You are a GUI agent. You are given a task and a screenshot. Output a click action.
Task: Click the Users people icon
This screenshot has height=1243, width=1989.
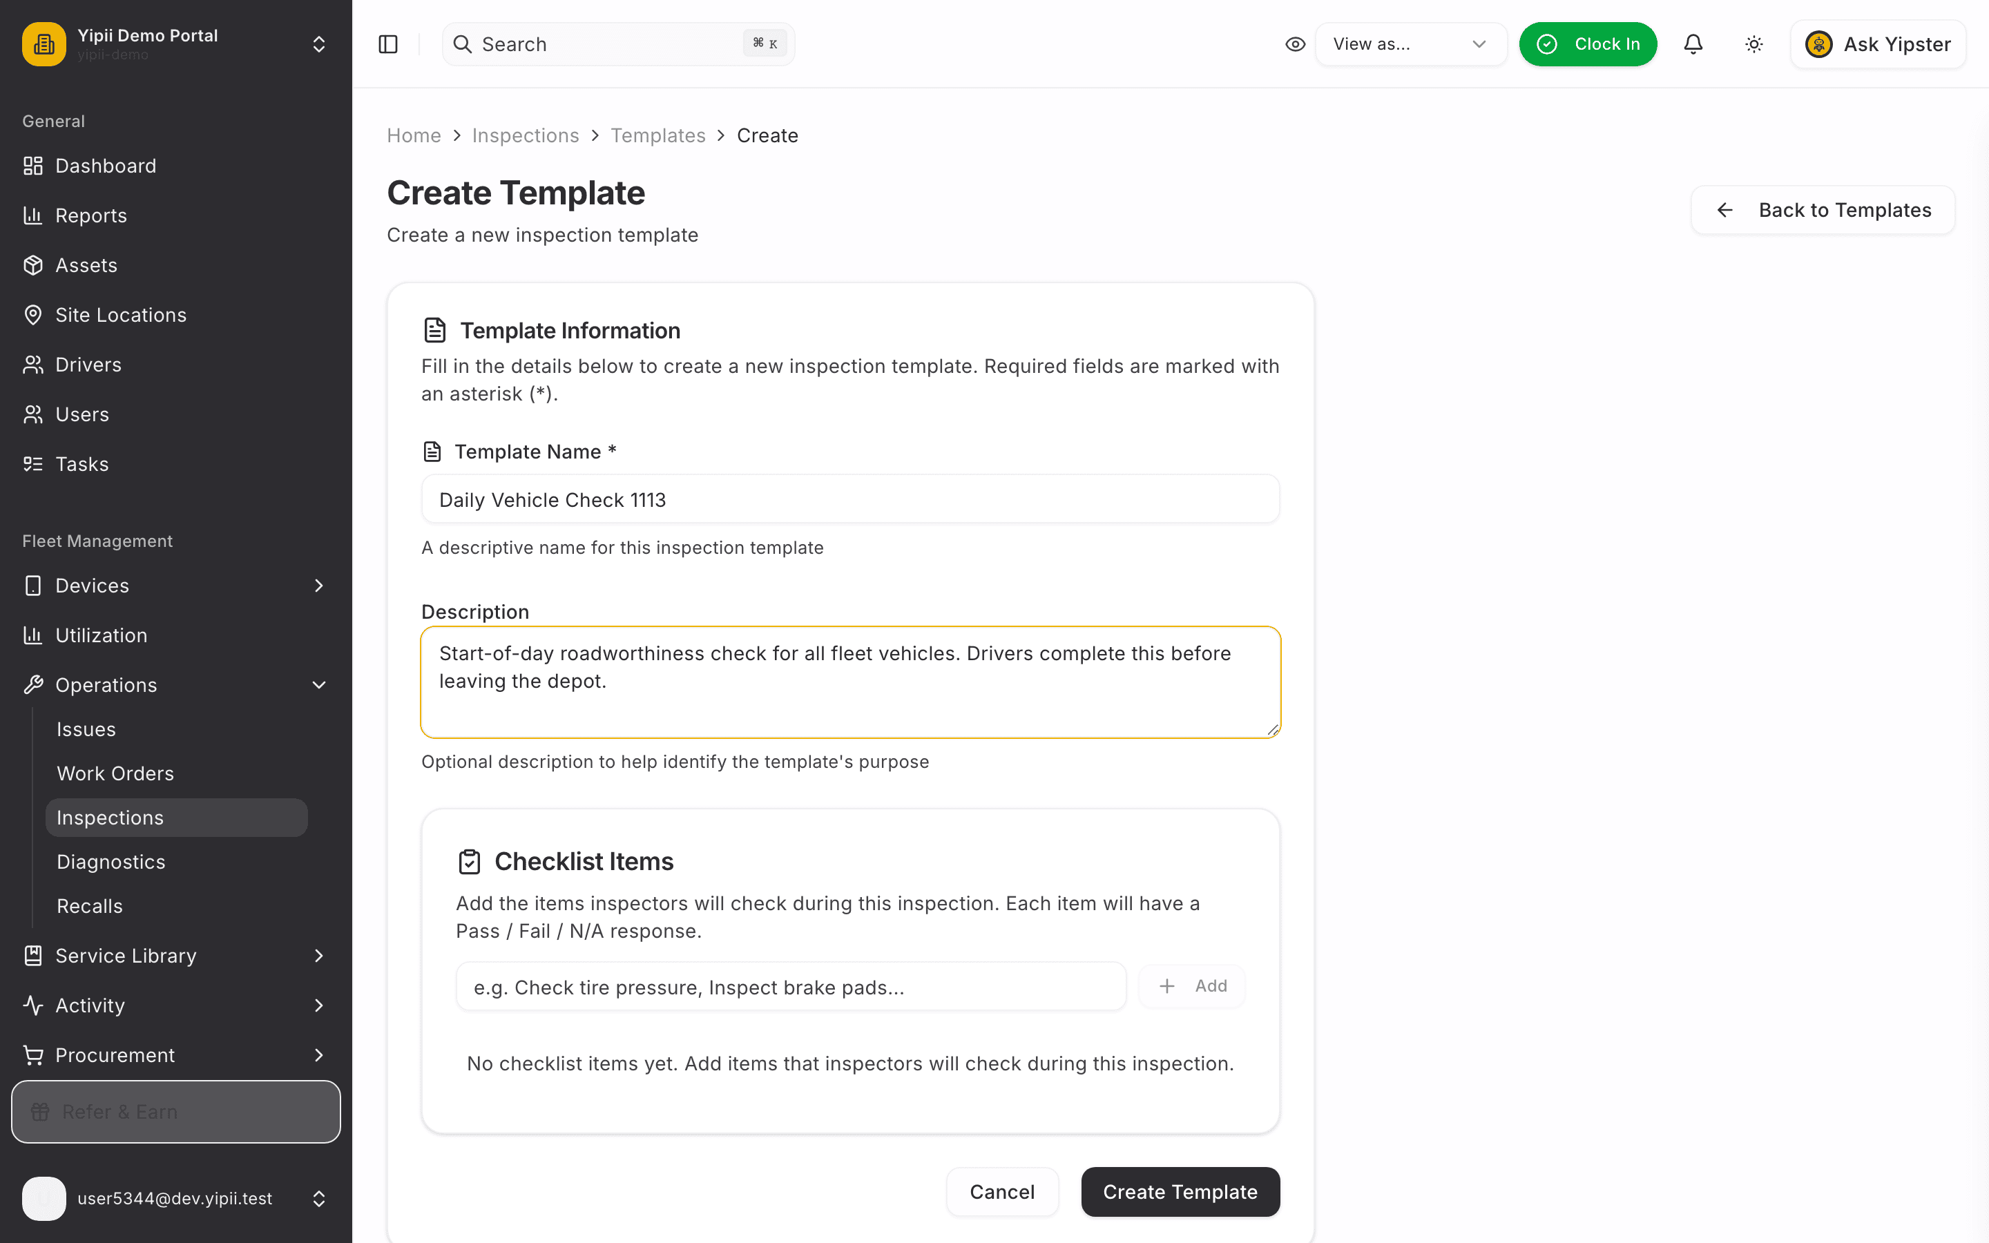click(x=33, y=414)
